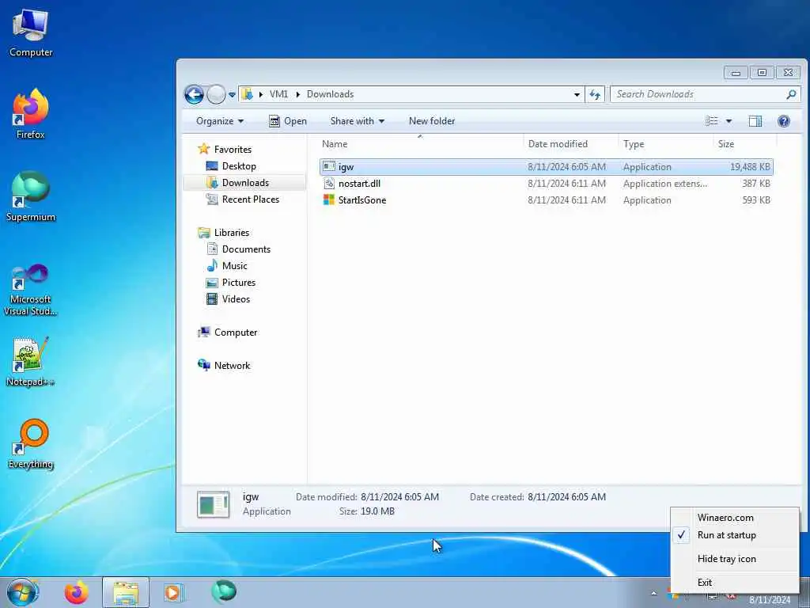810x608 pixels.
Task: Open Desktop in Favorites
Action: [x=239, y=166]
